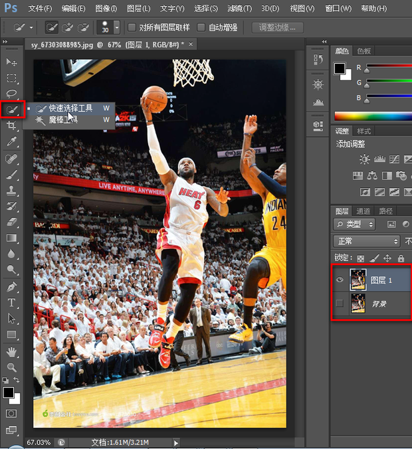Select the Move tool
The height and width of the screenshot is (449, 412).
tap(11, 62)
